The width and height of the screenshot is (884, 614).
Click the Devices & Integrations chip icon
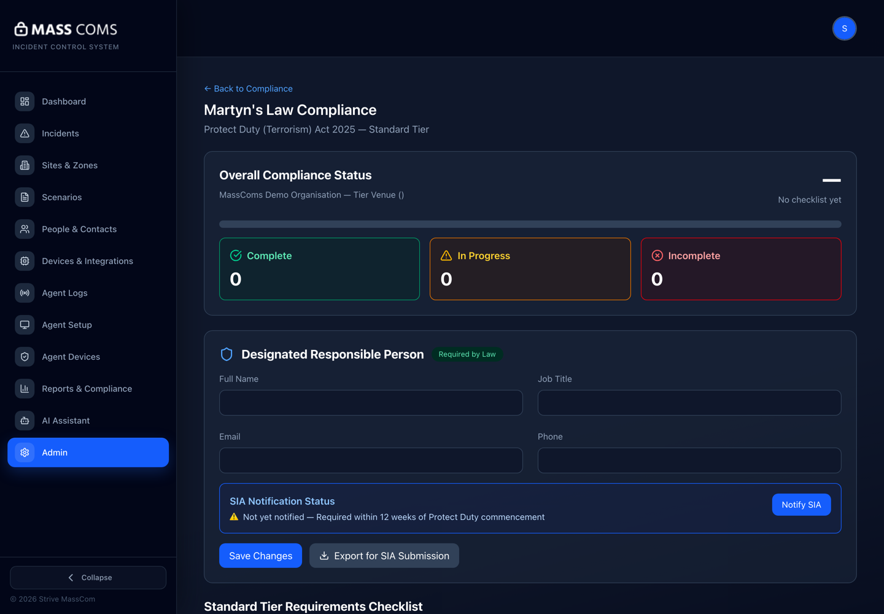[25, 261]
